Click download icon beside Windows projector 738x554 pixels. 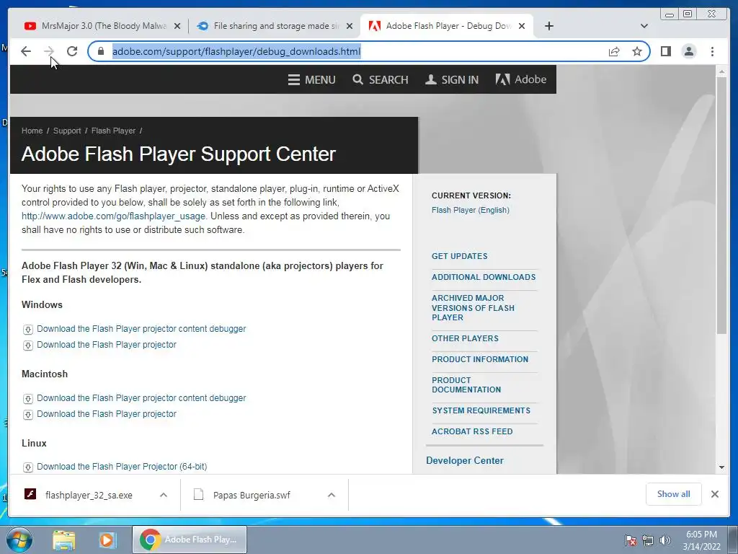[28, 346]
